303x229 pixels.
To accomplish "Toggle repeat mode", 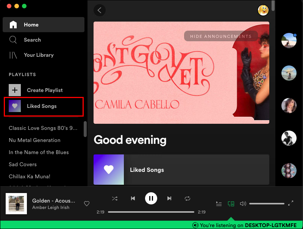I will 187,198.
